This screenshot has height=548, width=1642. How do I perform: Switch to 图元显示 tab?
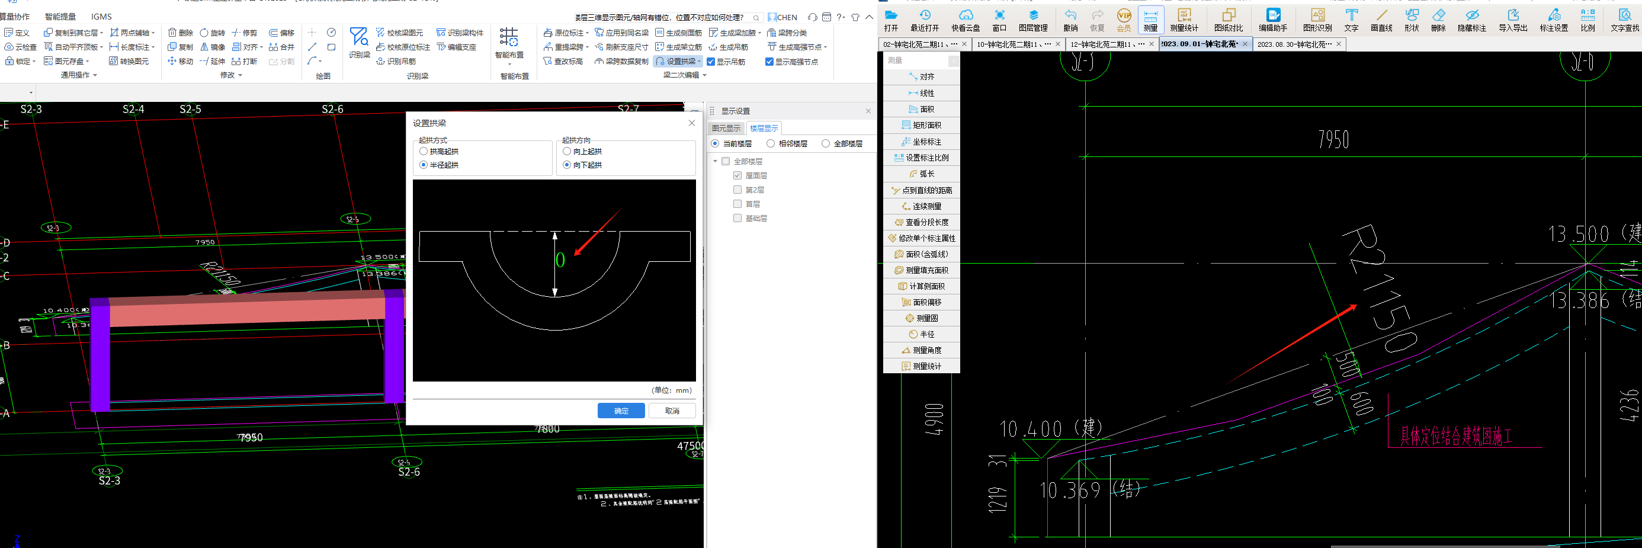click(726, 129)
